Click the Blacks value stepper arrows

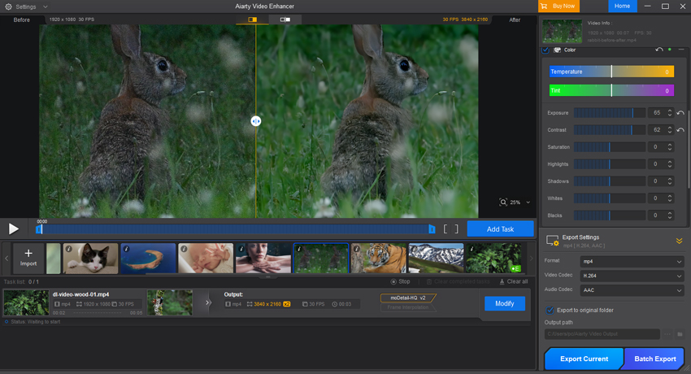(670, 215)
